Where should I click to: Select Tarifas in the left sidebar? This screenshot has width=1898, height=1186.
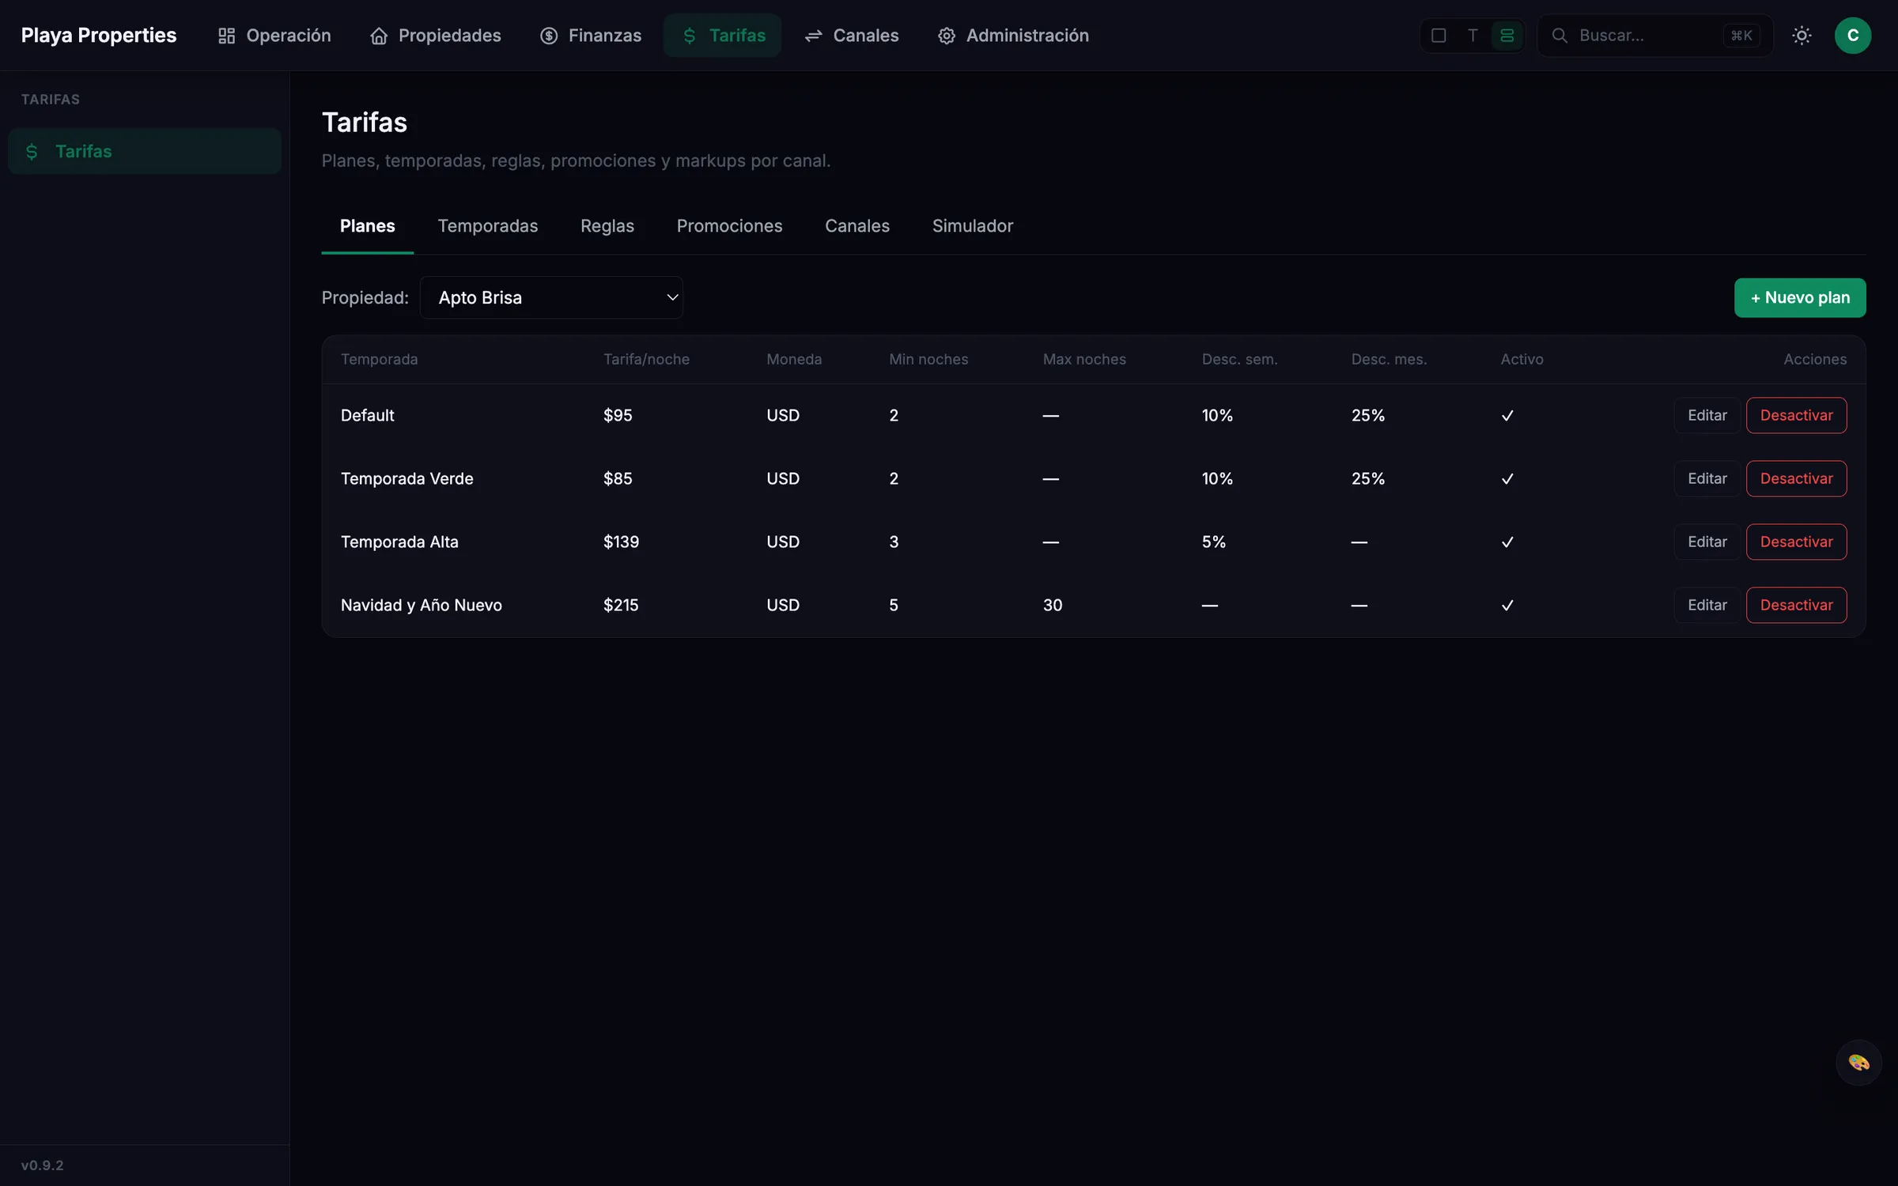click(145, 151)
